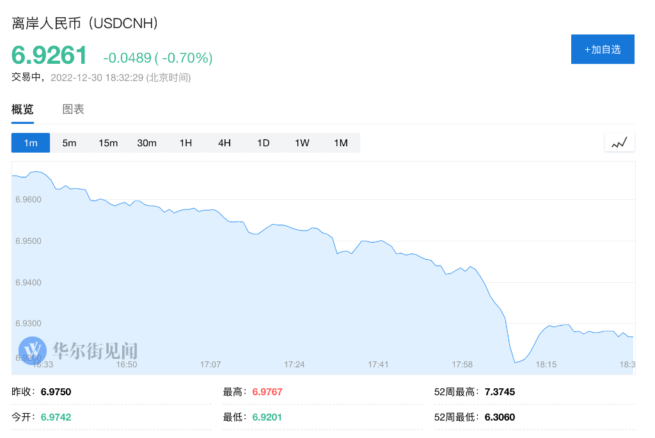Select the 1m interval
Image resolution: width=655 pixels, height=438 pixels.
[x=31, y=143]
